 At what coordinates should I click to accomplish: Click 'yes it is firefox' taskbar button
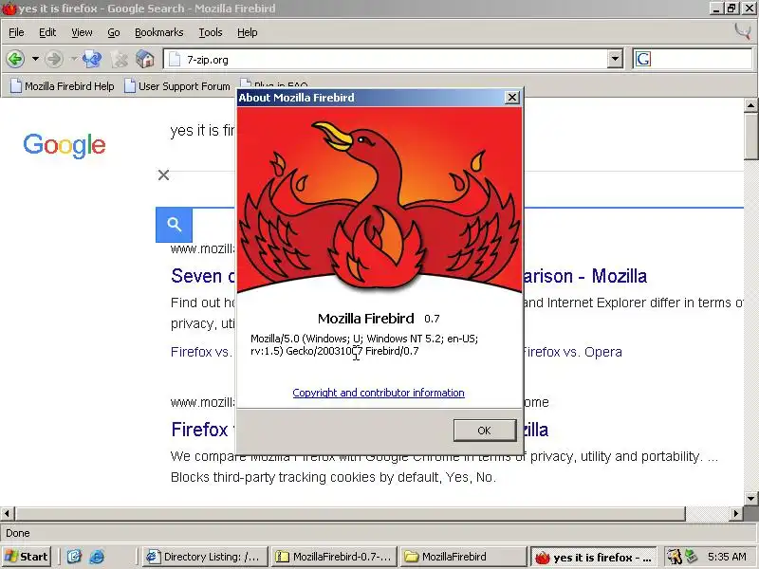tap(594, 558)
